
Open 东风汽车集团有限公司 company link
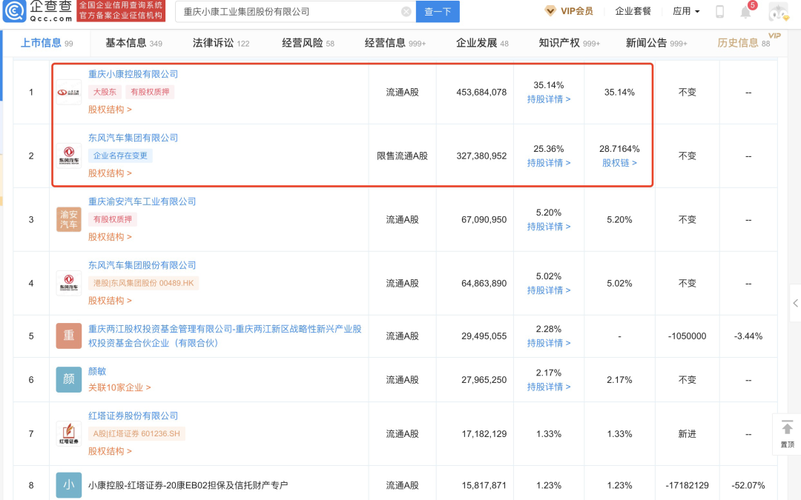(133, 138)
